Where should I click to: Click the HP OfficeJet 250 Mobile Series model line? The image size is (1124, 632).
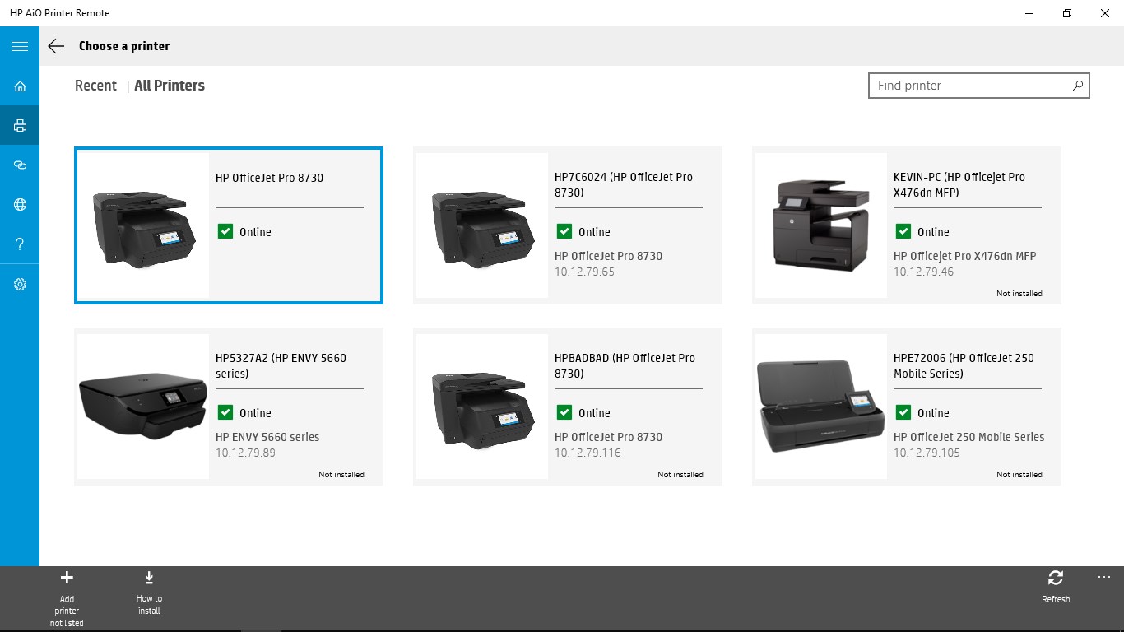pos(969,437)
